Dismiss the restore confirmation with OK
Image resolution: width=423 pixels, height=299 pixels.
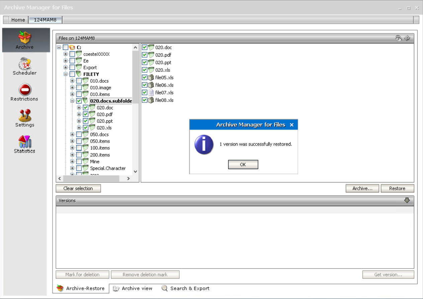[243, 164]
